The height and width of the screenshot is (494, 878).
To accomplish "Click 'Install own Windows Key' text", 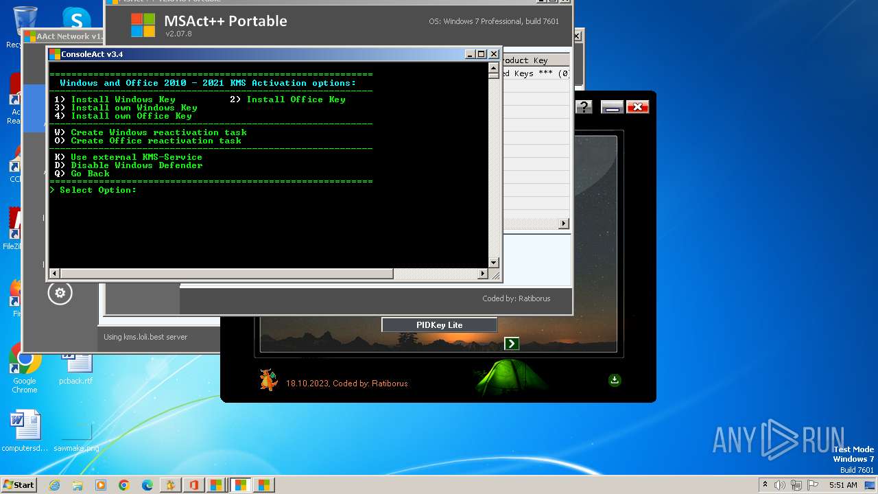I will (x=134, y=108).
